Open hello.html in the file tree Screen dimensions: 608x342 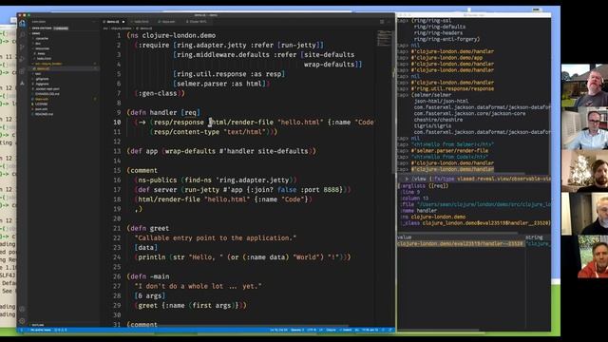[x=45, y=59]
